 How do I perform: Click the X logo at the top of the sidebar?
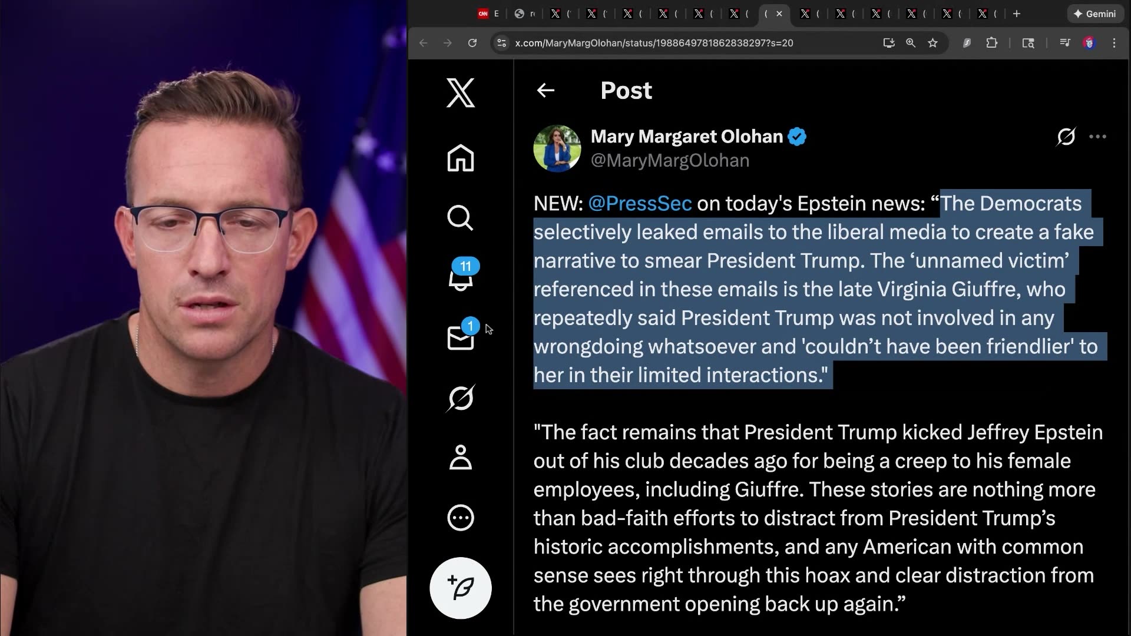pyautogui.click(x=460, y=93)
